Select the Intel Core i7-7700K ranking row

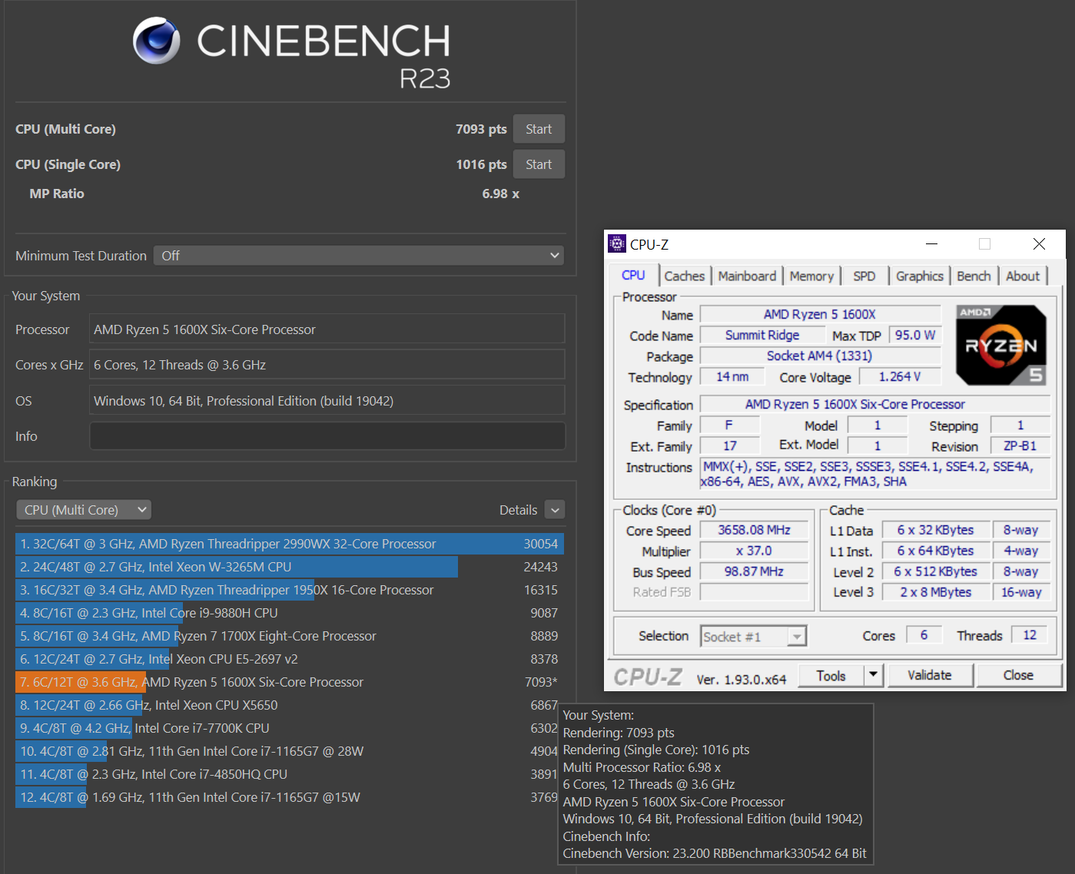(x=290, y=728)
